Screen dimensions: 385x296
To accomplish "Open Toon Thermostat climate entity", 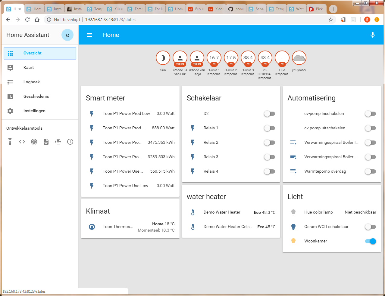I will point(130,227).
